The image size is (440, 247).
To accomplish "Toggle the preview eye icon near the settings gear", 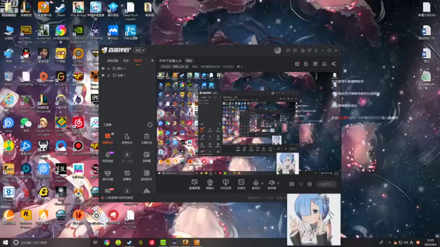I will pos(301,184).
